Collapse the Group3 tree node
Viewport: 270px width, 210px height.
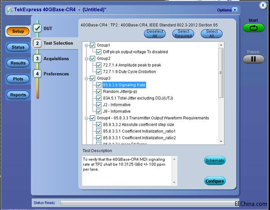[86, 78]
